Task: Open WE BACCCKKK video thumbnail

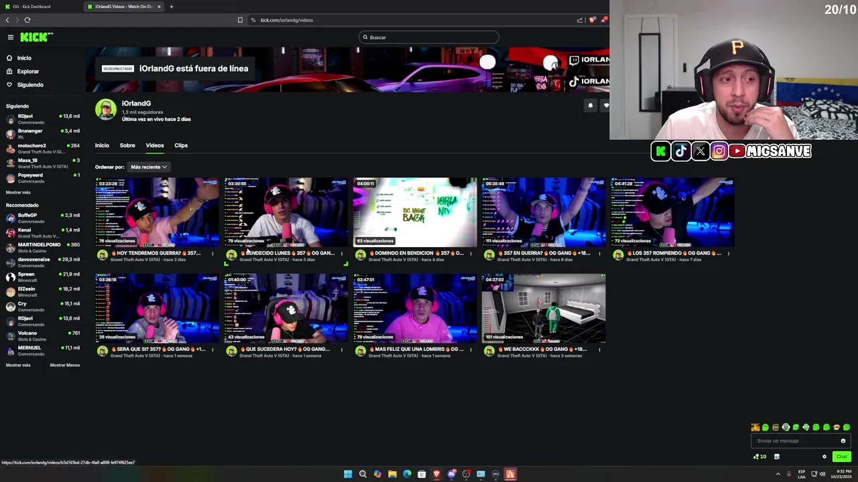Action: point(544,308)
